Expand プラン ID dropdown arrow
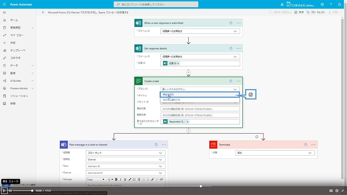The image size is (347, 195). pyautogui.click(x=235, y=89)
